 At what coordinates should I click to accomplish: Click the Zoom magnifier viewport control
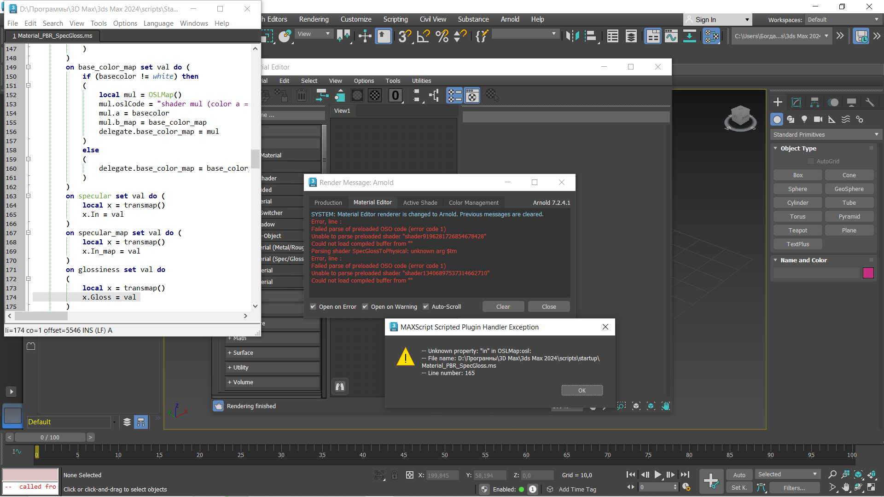[832, 474]
